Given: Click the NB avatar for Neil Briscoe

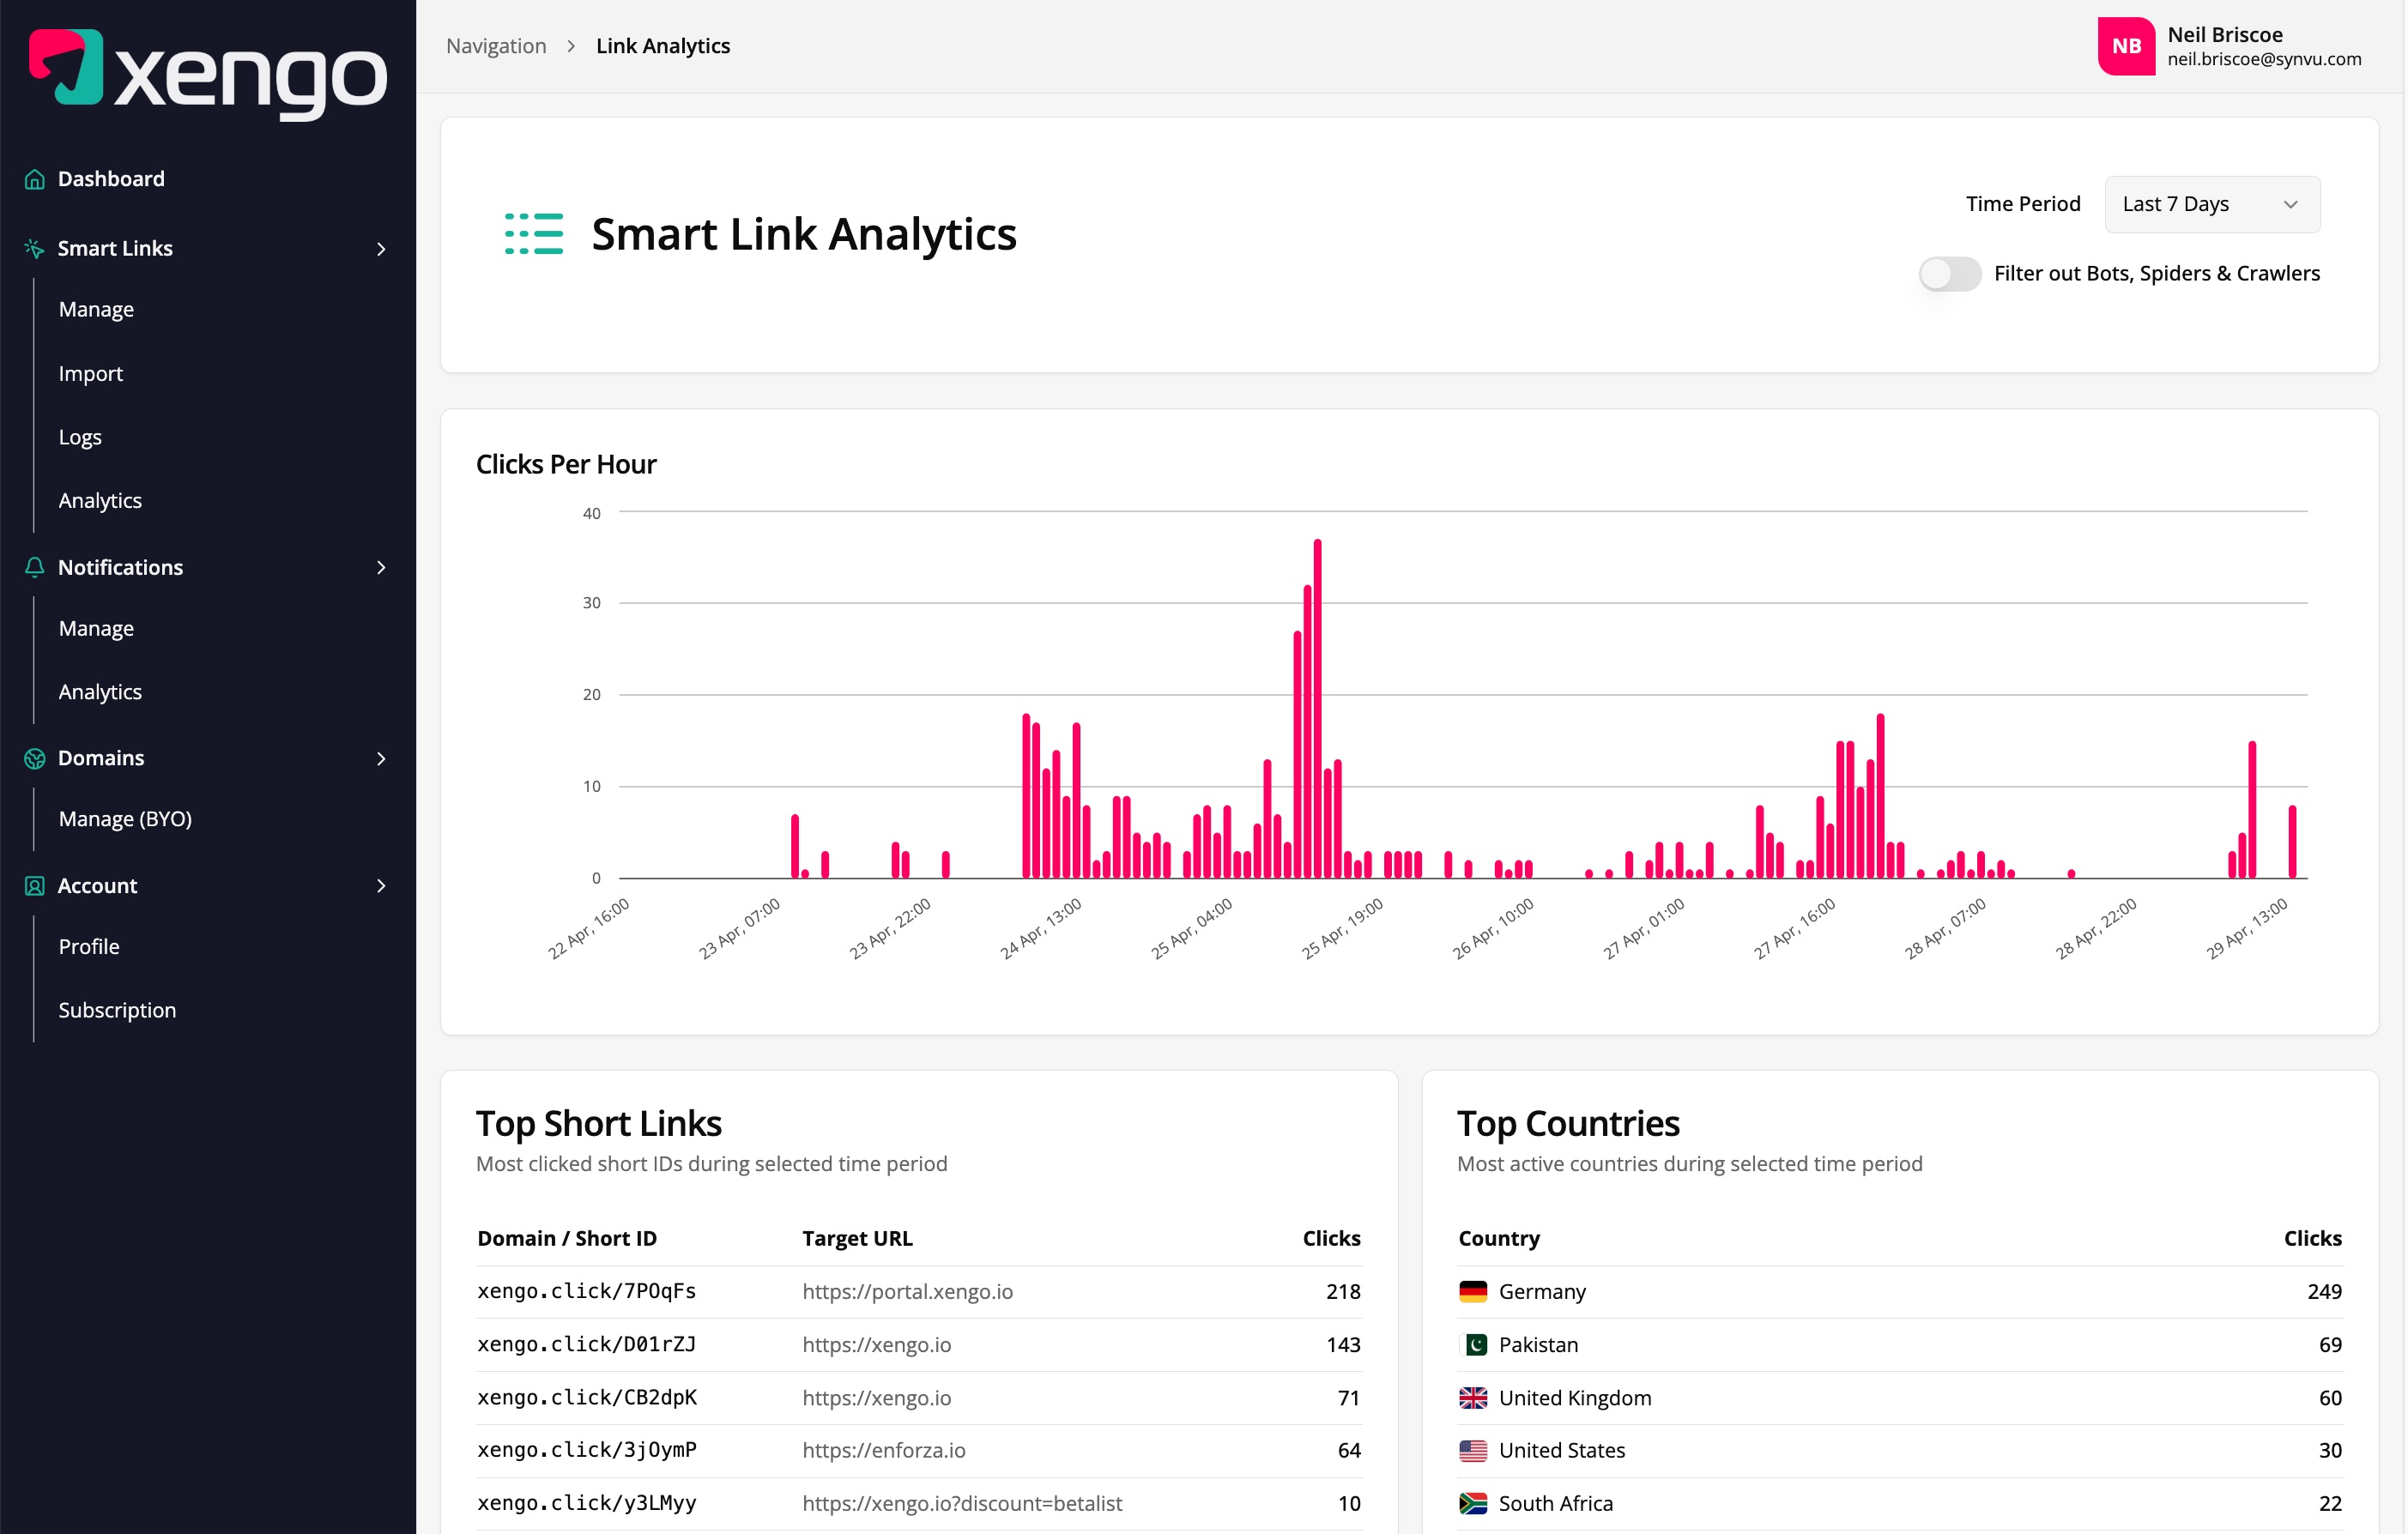Looking at the screenshot, I should tap(2126, 46).
